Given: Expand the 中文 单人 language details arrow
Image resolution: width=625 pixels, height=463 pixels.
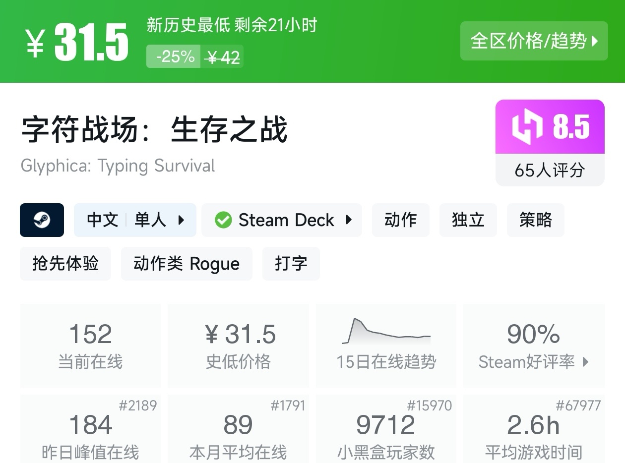Looking at the screenshot, I should (x=181, y=220).
